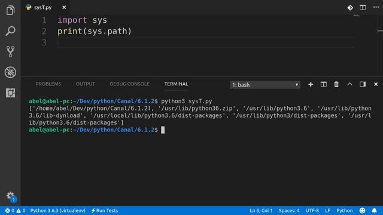Image resolution: width=383 pixels, height=215 pixels.
Task: Click the terminal prompt cursor line
Action: point(97,130)
